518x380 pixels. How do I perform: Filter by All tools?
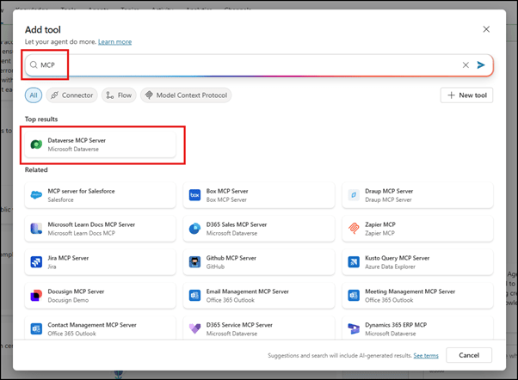(x=33, y=95)
